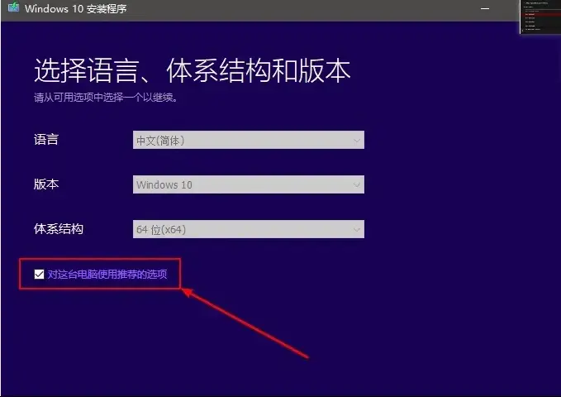Expand the edition dropdown showing Windows 10

(x=248, y=185)
